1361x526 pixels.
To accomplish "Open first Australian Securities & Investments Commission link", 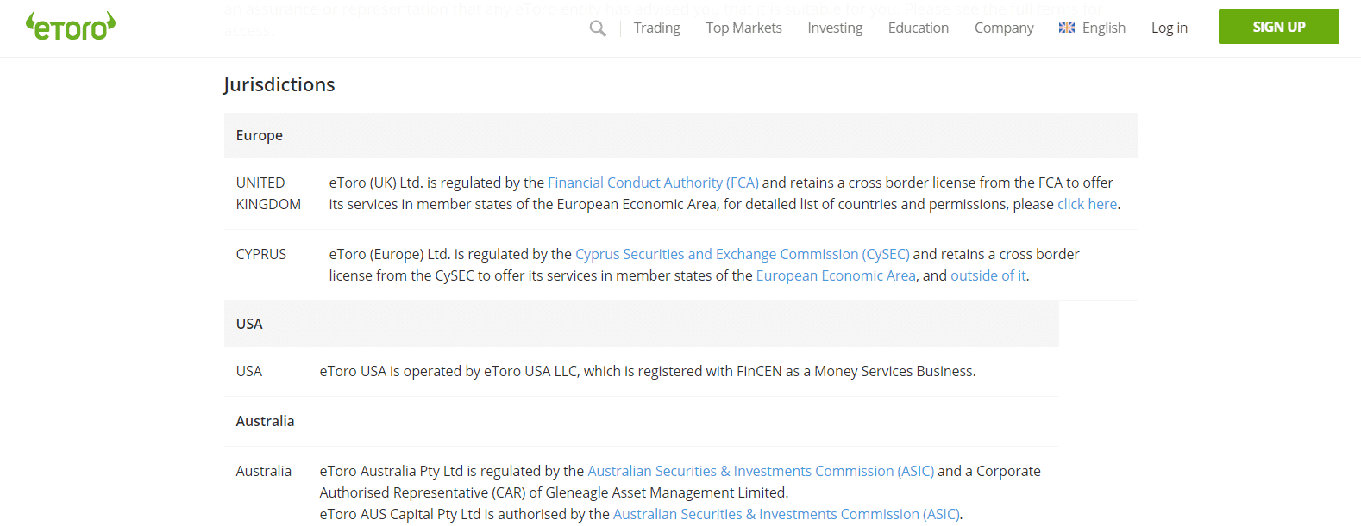I will pos(760,471).
